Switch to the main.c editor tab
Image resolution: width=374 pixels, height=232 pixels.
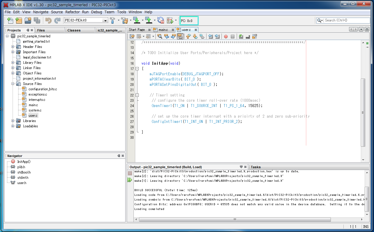[x=163, y=30]
